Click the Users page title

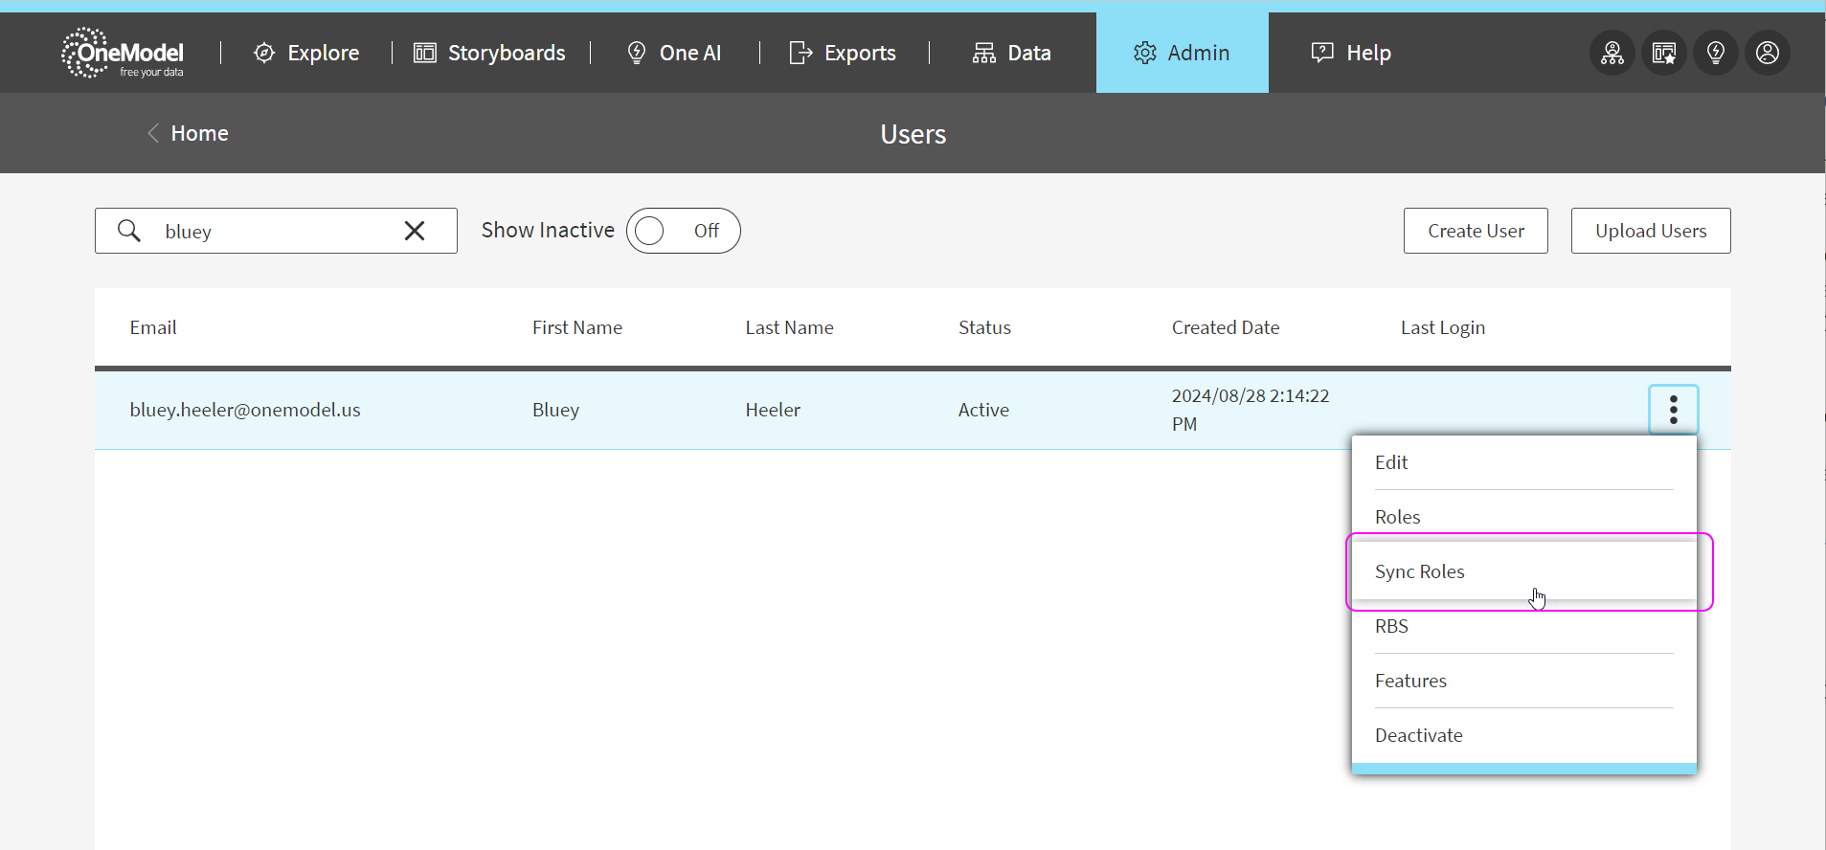pyautogui.click(x=913, y=134)
